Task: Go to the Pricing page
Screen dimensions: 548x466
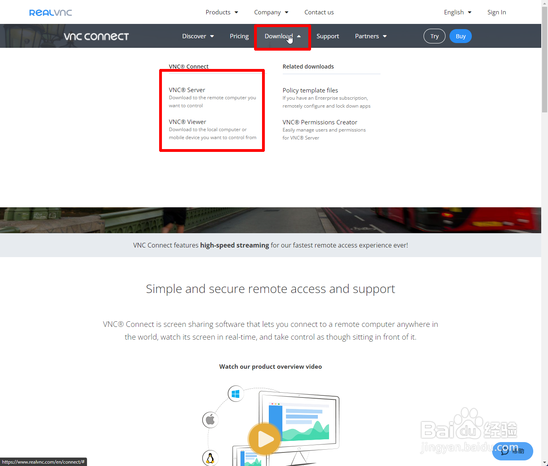Action: pyautogui.click(x=239, y=36)
